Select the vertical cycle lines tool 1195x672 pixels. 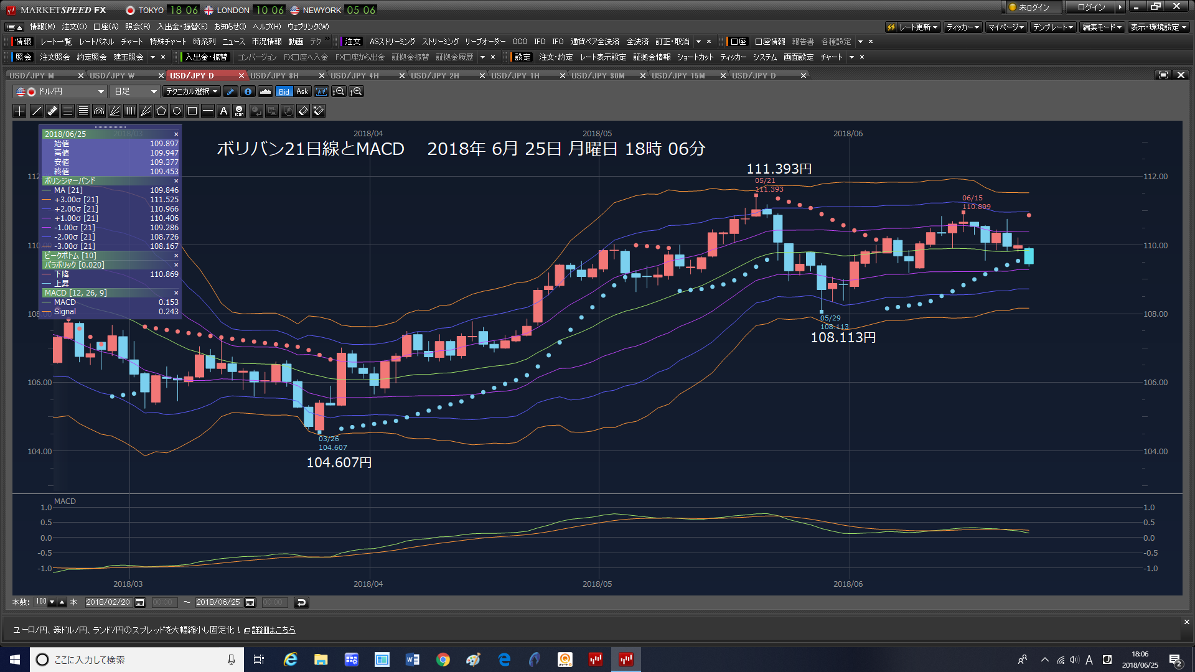(x=130, y=111)
